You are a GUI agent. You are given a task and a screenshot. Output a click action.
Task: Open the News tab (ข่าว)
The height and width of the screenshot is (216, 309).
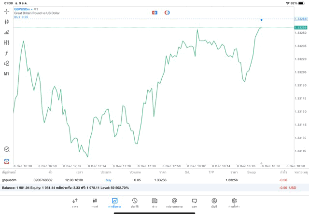(154, 202)
